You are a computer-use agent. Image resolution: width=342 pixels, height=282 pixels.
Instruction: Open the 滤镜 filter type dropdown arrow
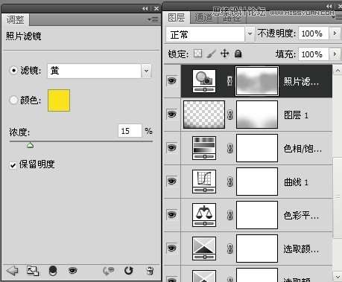point(146,71)
